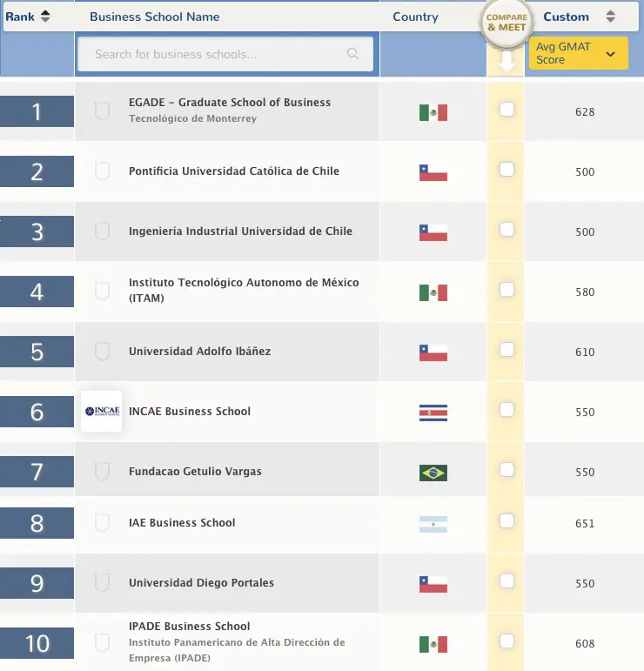This screenshot has width=644, height=671.
Task: Click the Business School Name column header
Action: click(155, 17)
